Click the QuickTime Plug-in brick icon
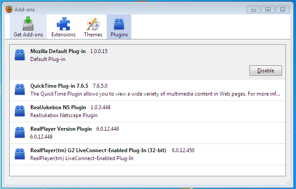This screenshot has width=296, height=189. tap(20, 89)
